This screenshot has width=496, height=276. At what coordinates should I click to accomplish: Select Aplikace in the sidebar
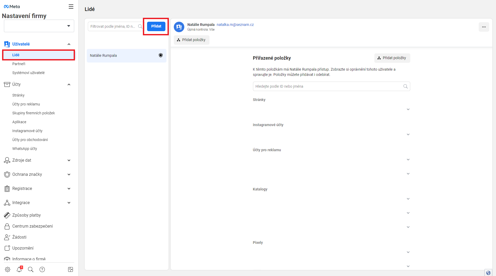19,122
